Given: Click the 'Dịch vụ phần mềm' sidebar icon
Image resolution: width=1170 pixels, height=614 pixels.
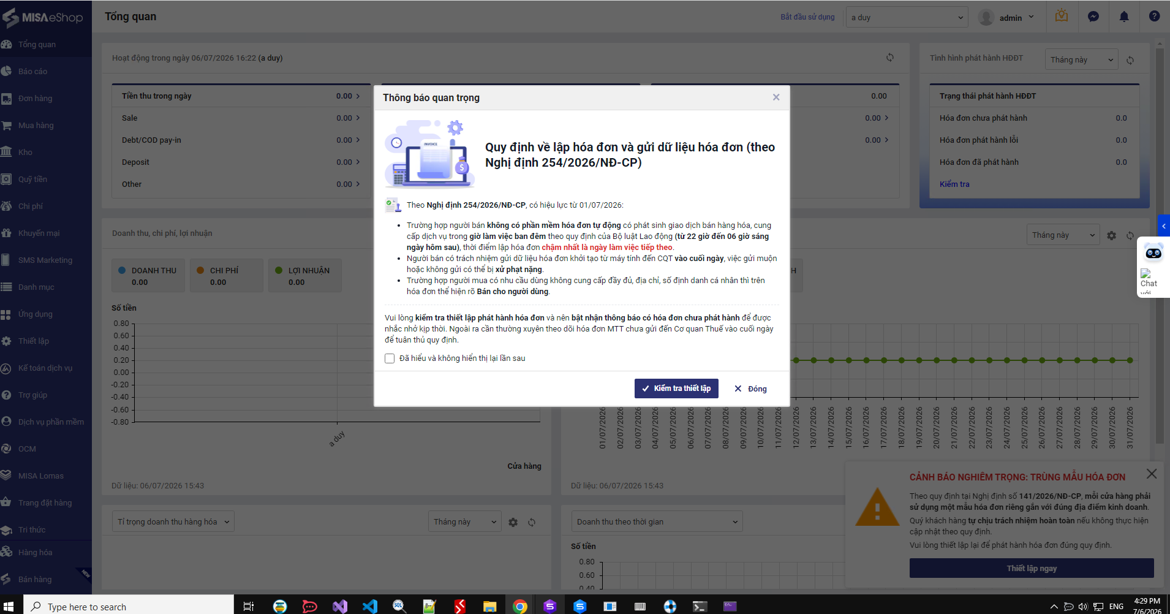Looking at the screenshot, I should [x=7, y=422].
